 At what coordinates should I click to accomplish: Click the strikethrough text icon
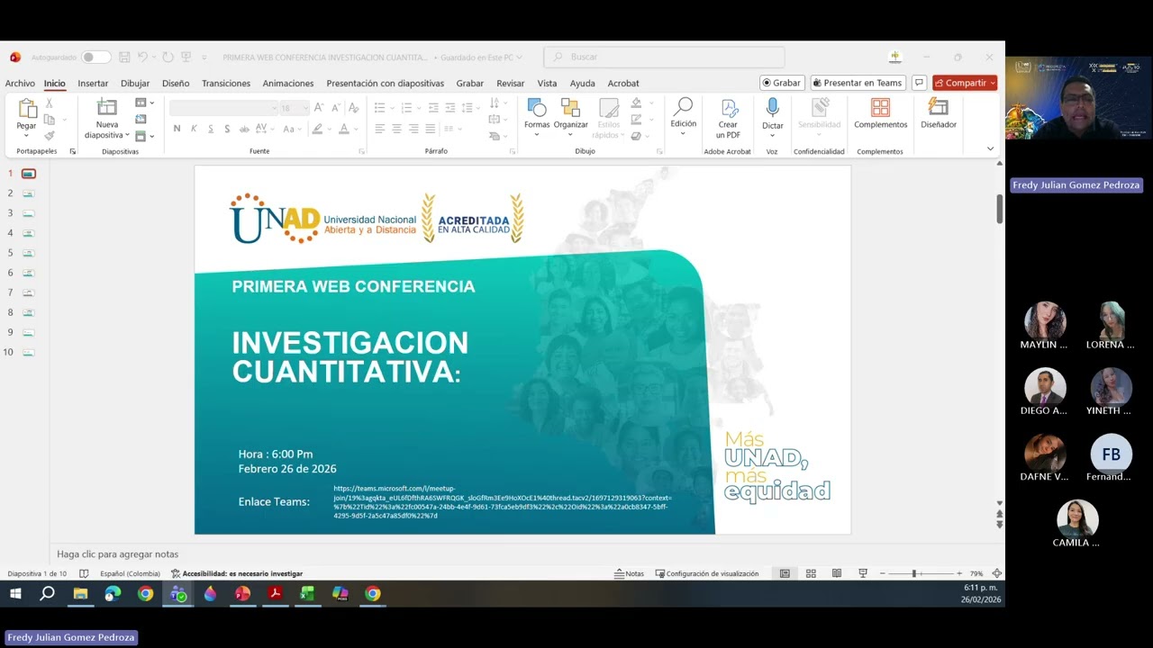coord(244,129)
